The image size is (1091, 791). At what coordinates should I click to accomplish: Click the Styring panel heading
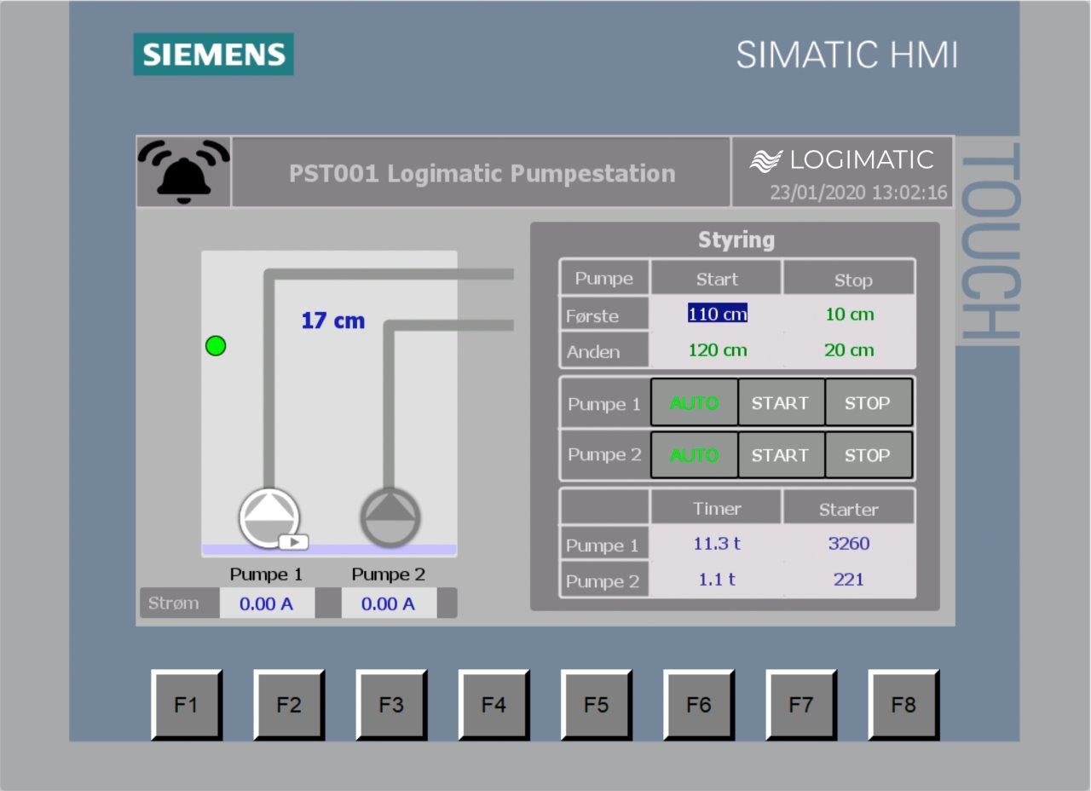tap(736, 240)
